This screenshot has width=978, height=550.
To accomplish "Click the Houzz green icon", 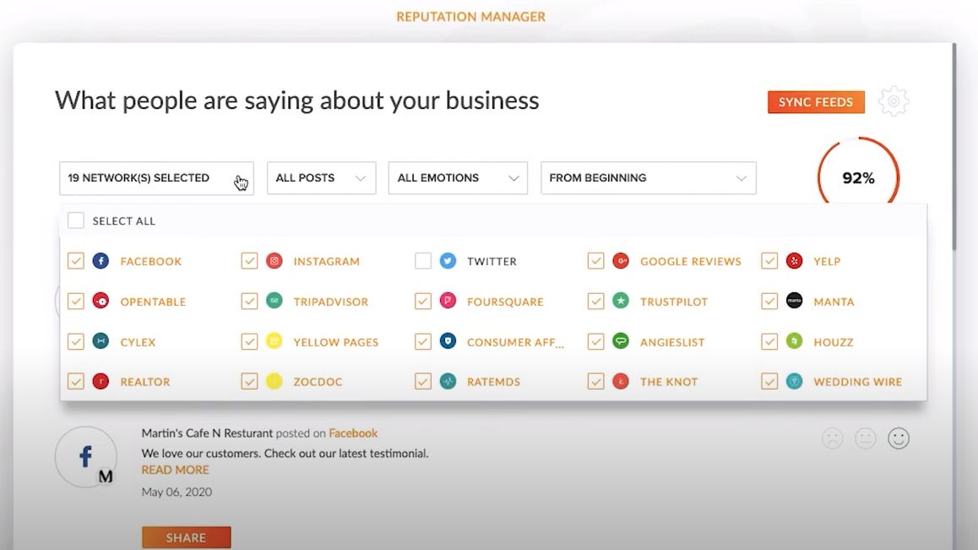I will click(x=794, y=340).
